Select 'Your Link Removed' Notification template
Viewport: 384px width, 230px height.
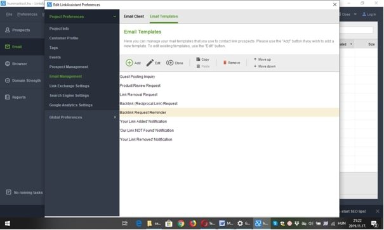pyautogui.click(x=229, y=139)
